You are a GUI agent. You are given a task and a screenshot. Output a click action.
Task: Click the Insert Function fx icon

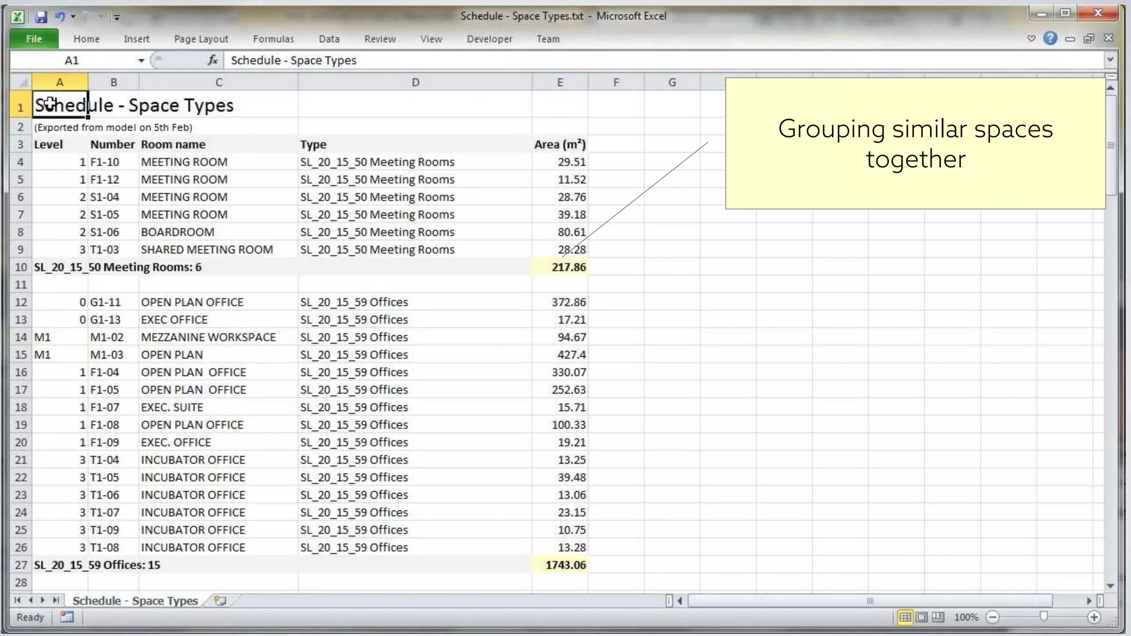[x=213, y=60]
